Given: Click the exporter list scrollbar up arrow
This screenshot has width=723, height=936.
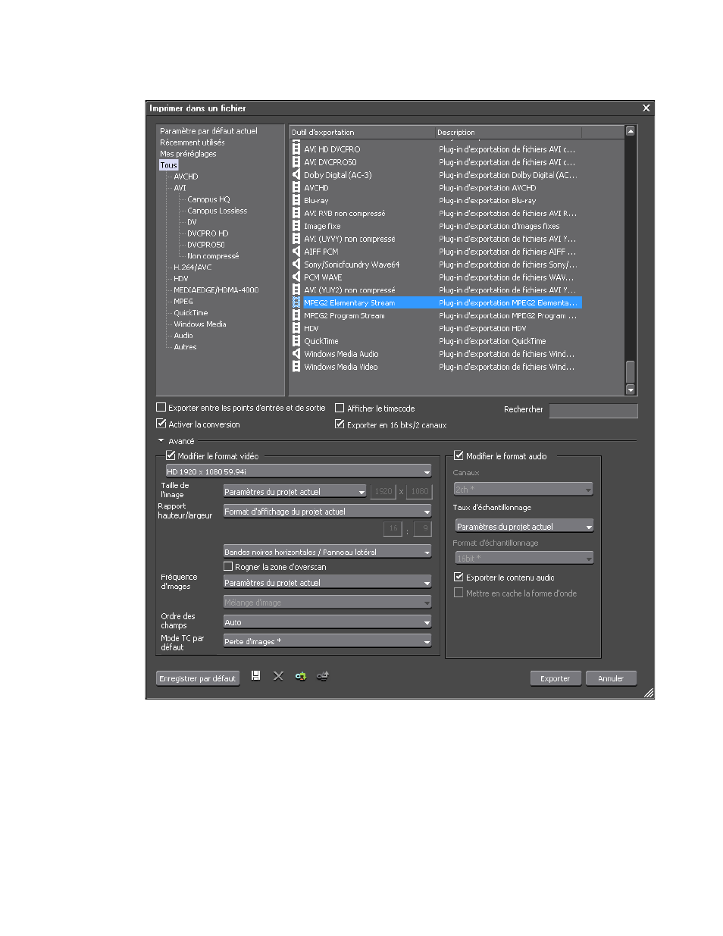Looking at the screenshot, I should [x=631, y=131].
